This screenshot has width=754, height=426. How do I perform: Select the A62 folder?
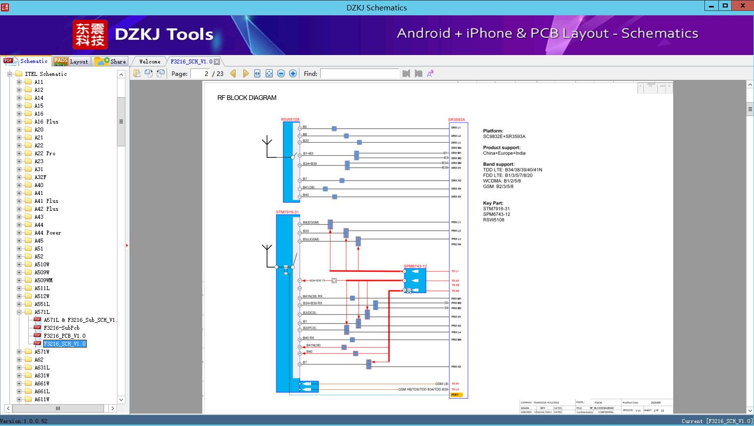[39, 360]
